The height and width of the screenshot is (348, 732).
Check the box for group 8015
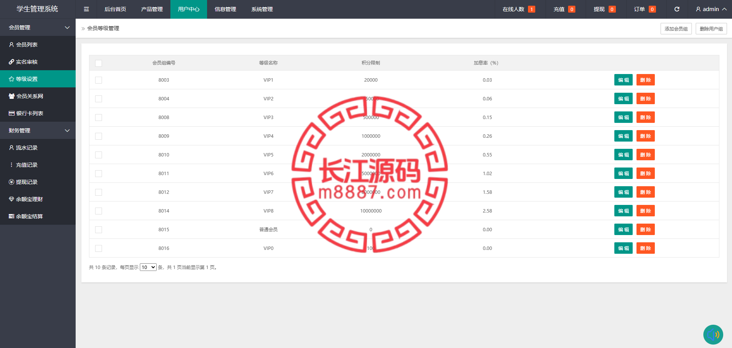click(x=99, y=230)
